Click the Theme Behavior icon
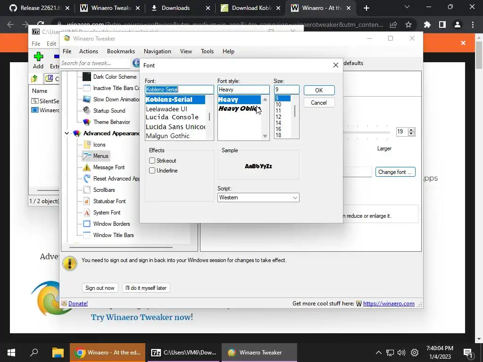 (87, 122)
